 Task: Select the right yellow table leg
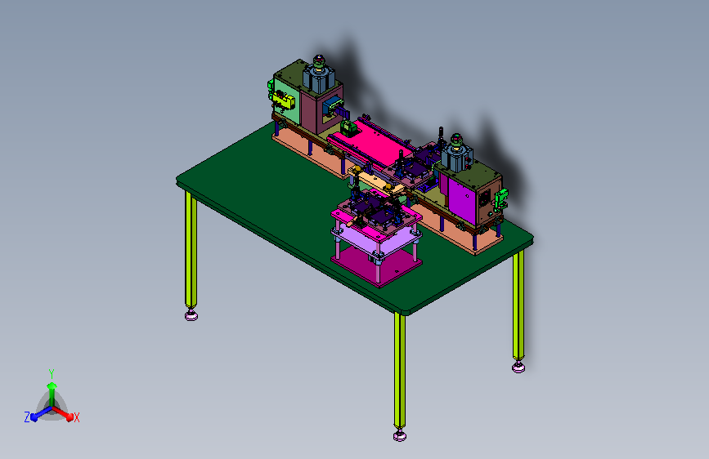click(518, 305)
